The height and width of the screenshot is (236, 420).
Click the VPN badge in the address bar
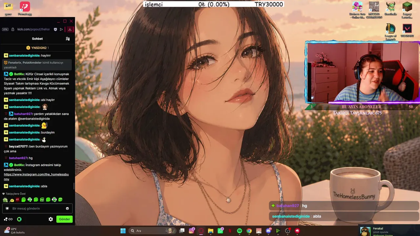[x=5, y=29]
